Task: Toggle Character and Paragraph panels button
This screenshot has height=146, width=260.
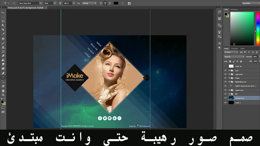Action: (x=129, y=3)
